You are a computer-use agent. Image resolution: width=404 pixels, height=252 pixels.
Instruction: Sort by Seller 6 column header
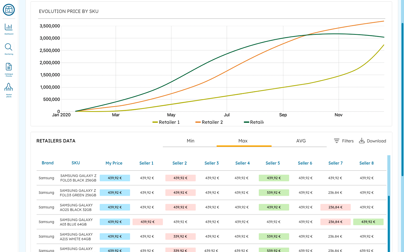pyautogui.click(x=305, y=163)
